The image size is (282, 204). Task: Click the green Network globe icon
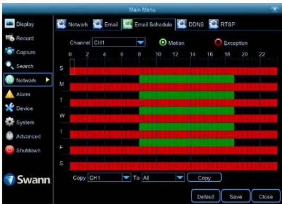[x=9, y=80]
